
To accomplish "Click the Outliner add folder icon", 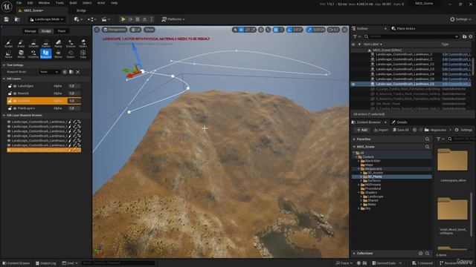I will point(464,36).
